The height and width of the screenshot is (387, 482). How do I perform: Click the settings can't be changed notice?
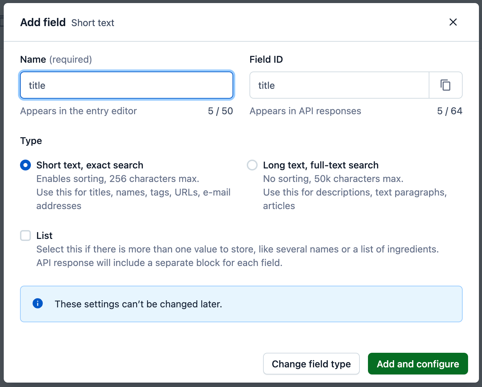tap(138, 304)
